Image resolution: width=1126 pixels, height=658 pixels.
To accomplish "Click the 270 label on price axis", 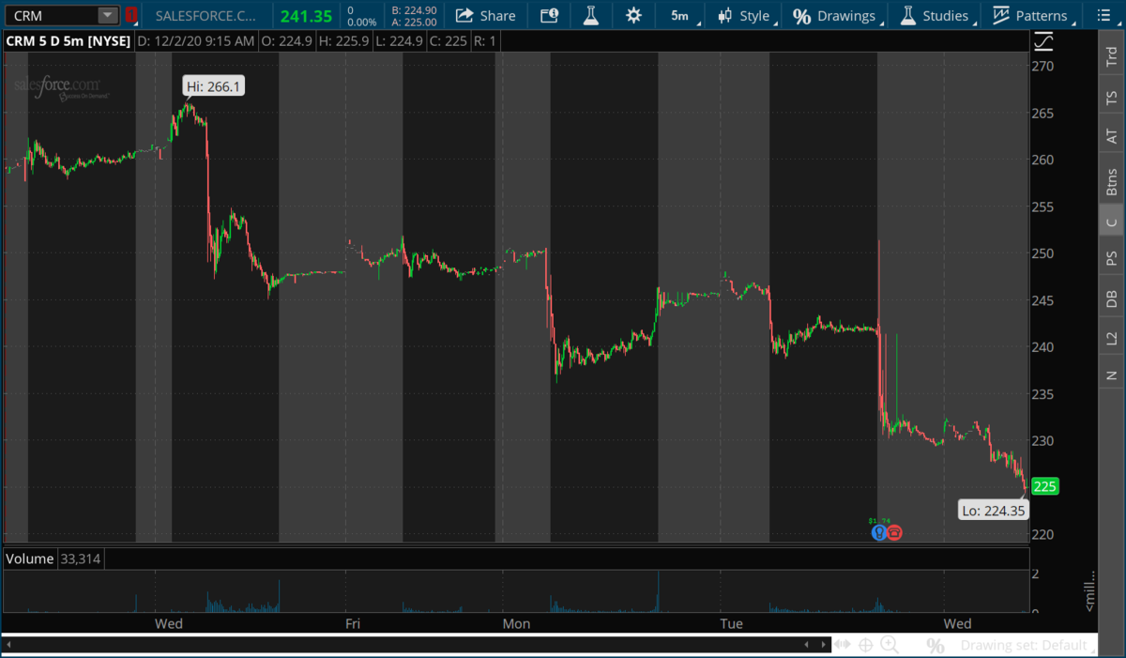I will (x=1043, y=66).
